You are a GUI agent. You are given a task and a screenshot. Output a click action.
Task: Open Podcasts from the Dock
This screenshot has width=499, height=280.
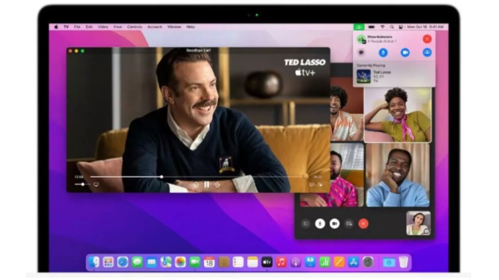pos(296,262)
